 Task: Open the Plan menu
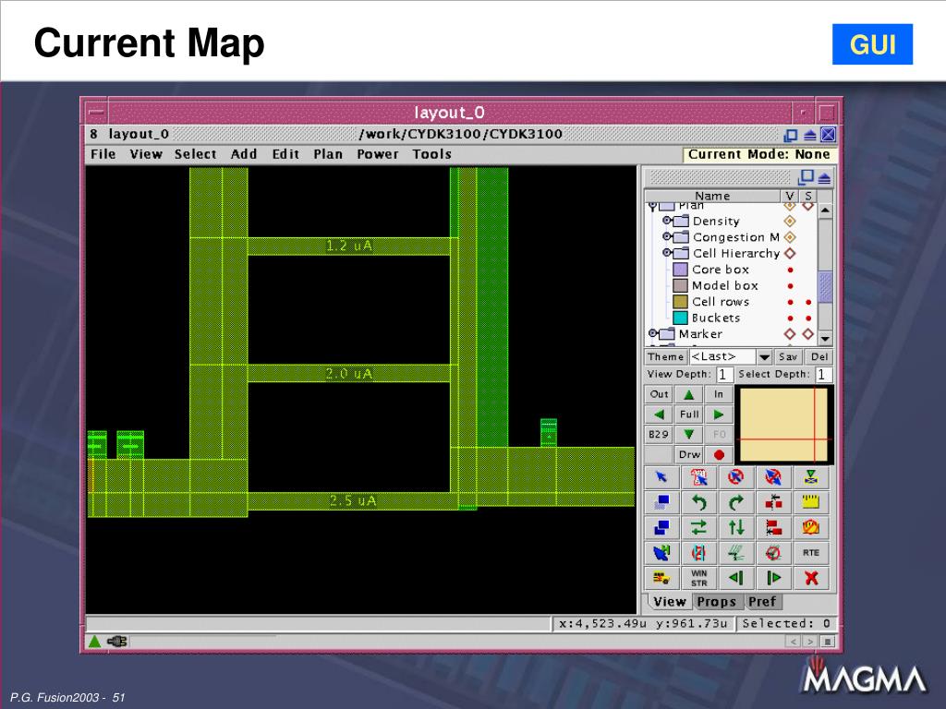328,154
